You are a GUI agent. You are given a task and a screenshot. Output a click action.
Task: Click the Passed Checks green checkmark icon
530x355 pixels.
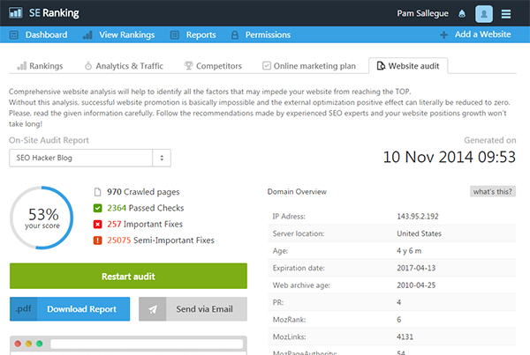98,208
